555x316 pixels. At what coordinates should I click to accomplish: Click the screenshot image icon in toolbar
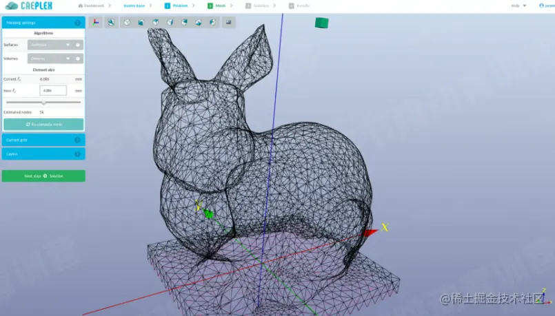point(228,22)
